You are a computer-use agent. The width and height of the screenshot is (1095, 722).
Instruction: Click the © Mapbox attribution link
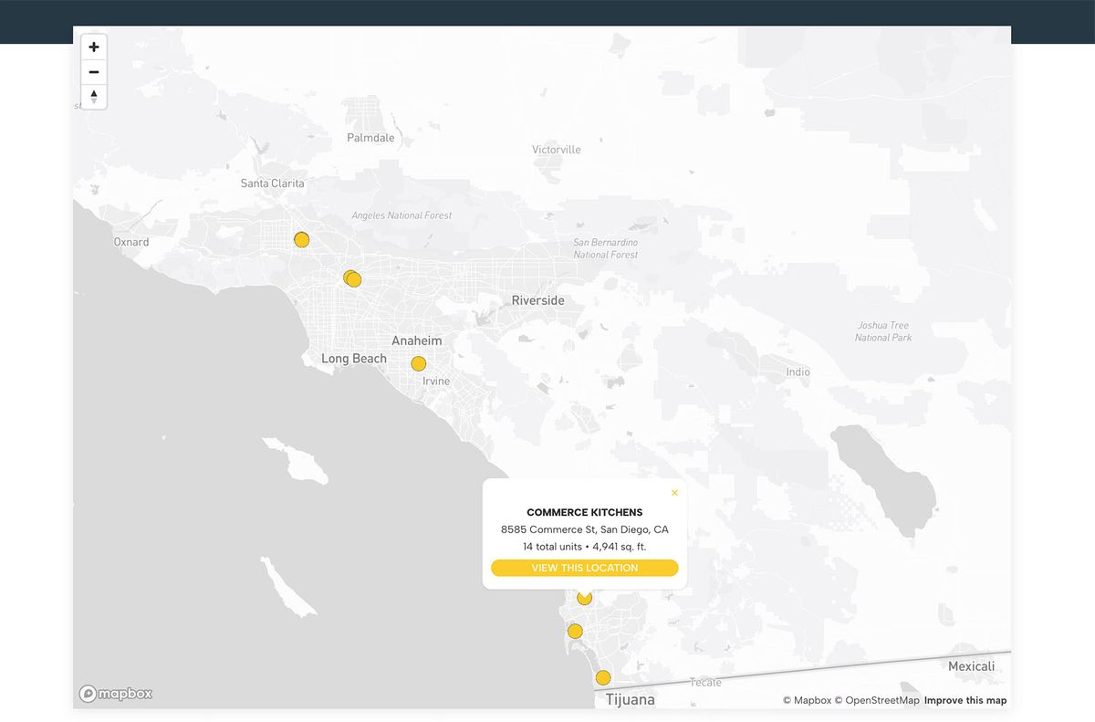pyautogui.click(x=807, y=700)
